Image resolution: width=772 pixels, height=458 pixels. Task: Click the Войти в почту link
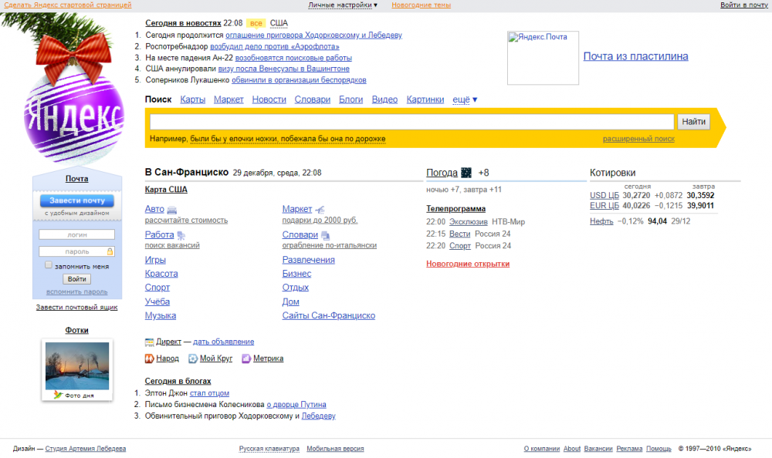(744, 5)
